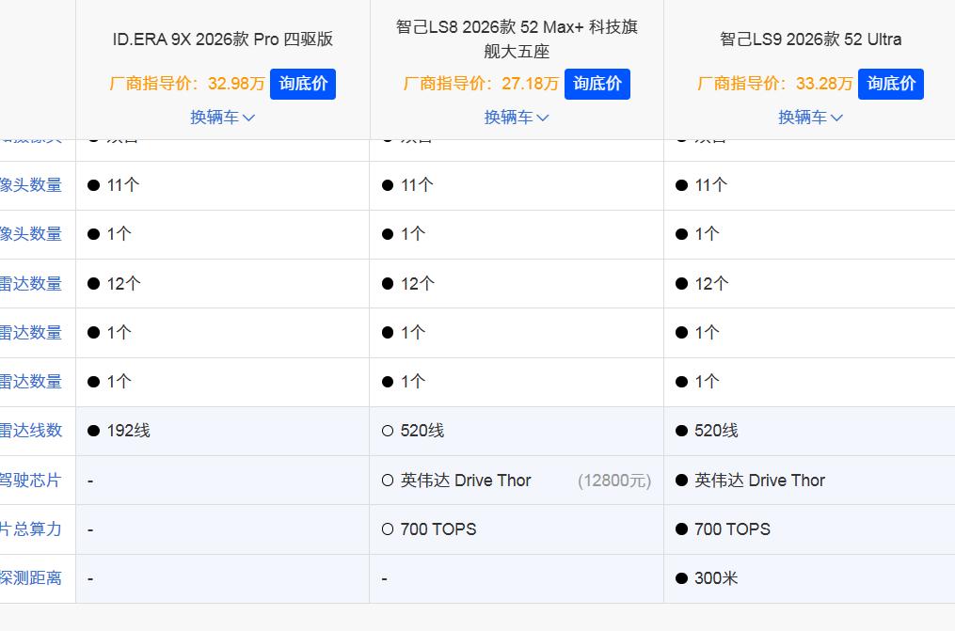Image resolution: width=955 pixels, height=631 pixels.
Task: Click 700 TOPS in 智己LS8 column
Action: coord(438,529)
